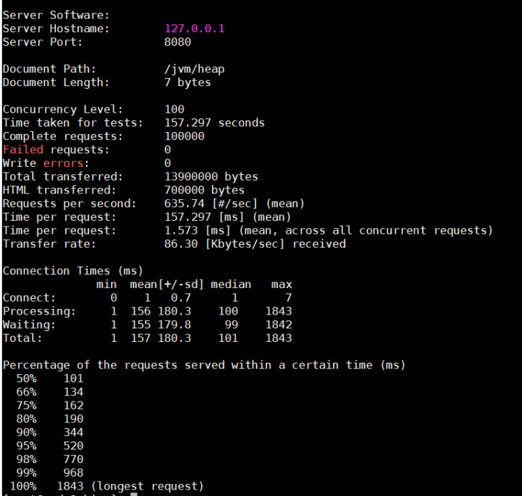Click the median column header
Viewport: 522px width, 496px height.
[231, 285]
